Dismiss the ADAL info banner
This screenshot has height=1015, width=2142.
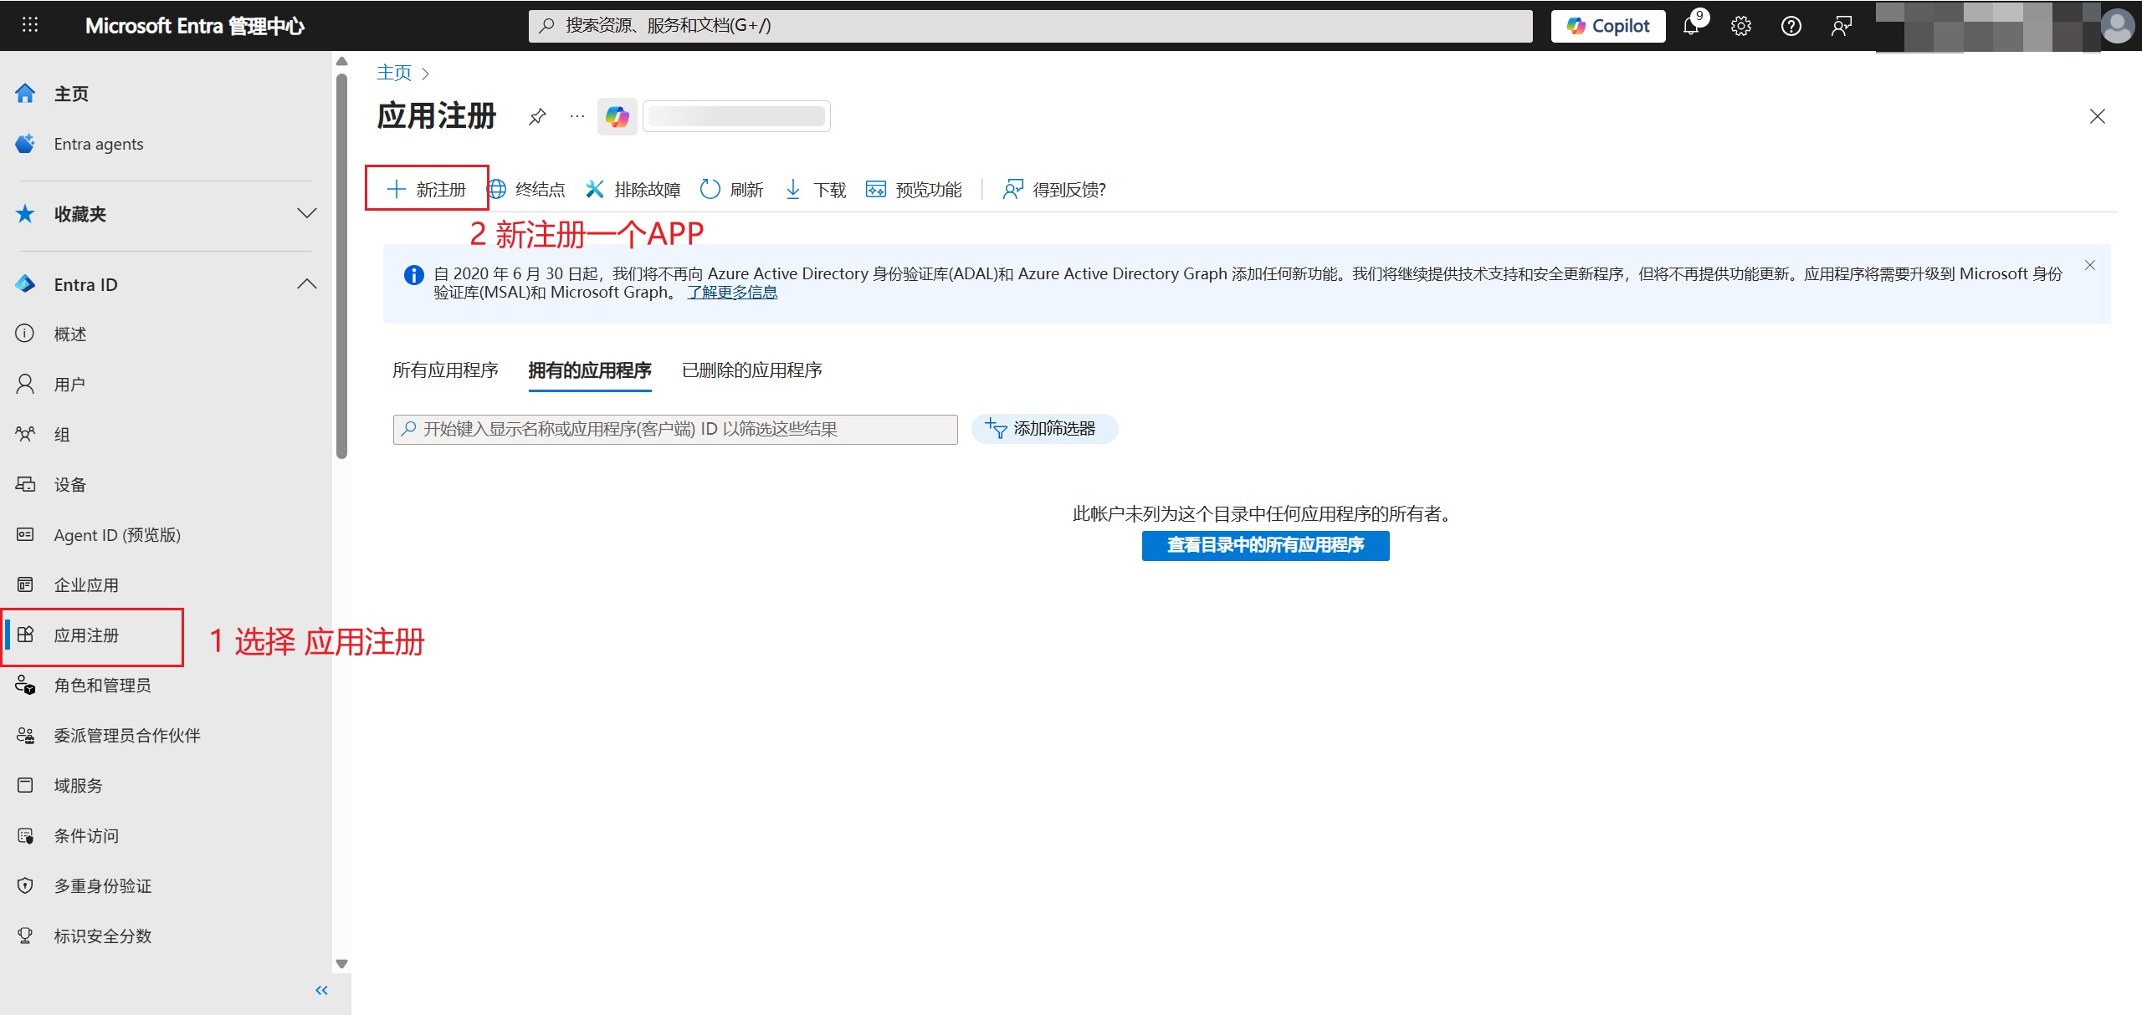2090,265
